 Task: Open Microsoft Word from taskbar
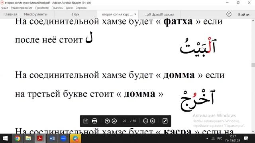pos(52,138)
